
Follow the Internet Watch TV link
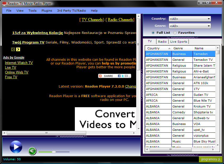19,63
